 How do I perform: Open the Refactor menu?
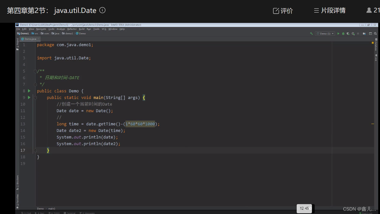72,29
